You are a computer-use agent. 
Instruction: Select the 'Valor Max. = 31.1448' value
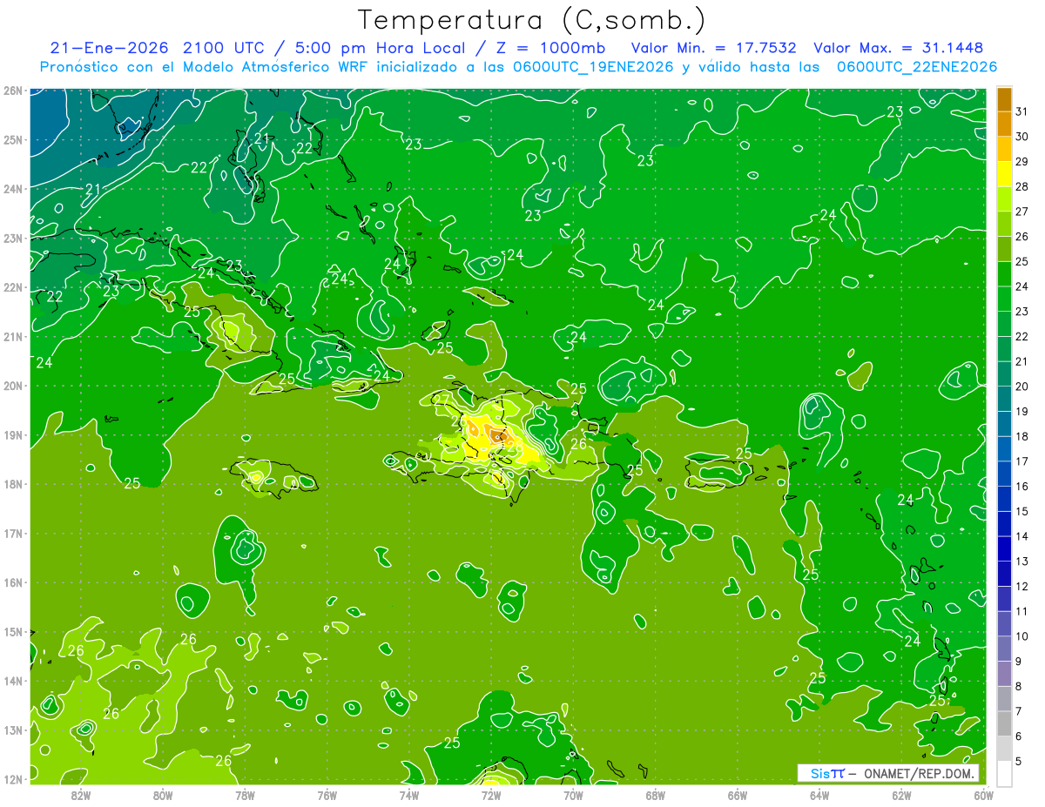click(898, 48)
